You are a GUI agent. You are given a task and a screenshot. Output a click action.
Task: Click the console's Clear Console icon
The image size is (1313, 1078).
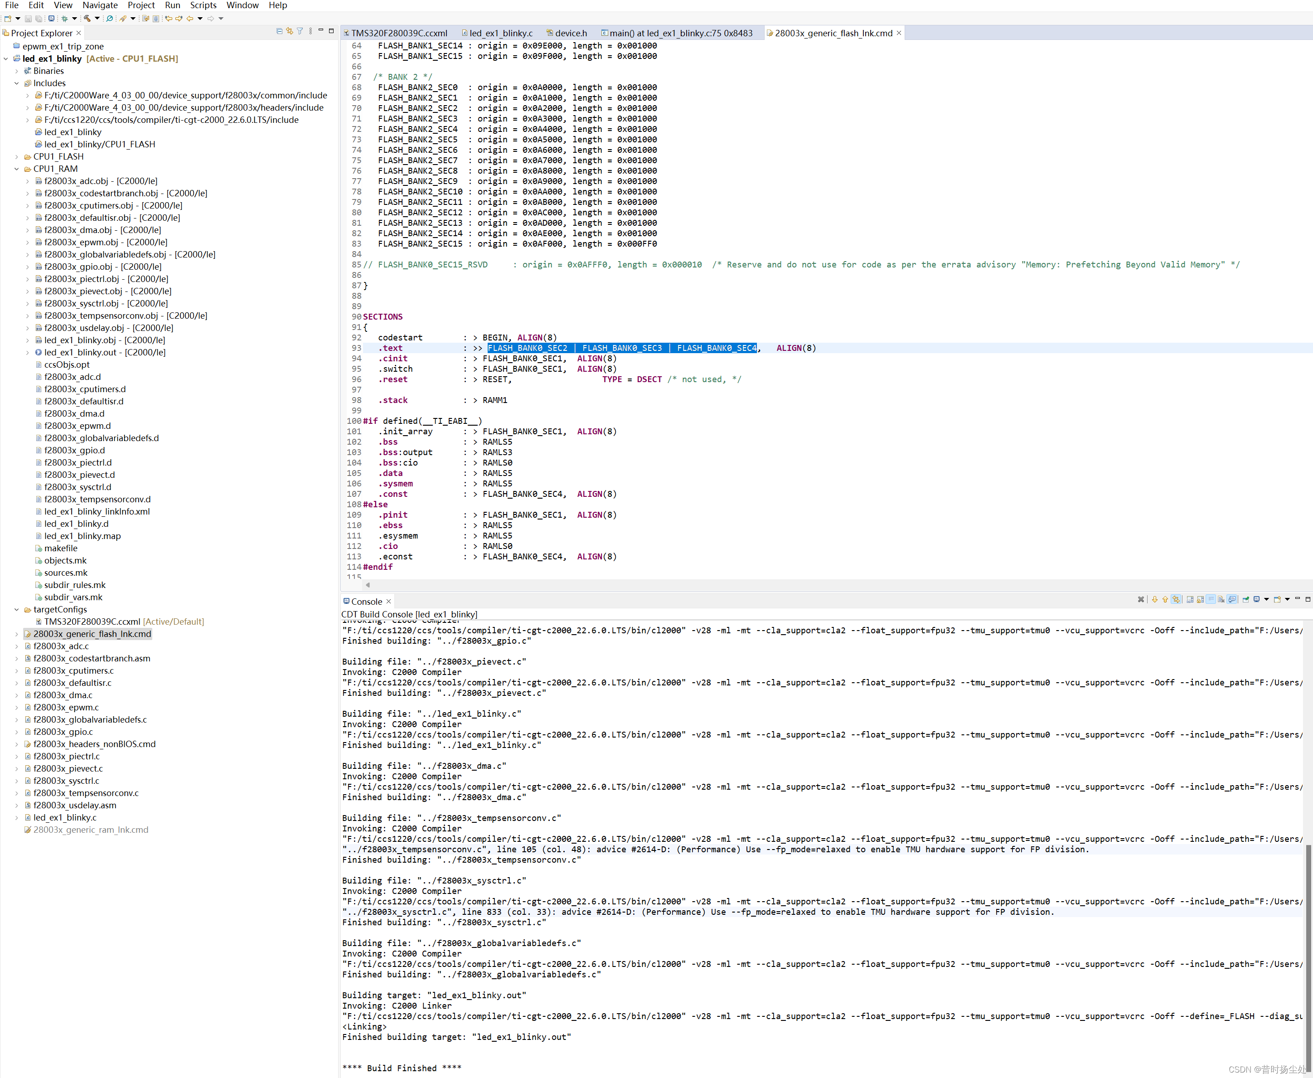coord(1221,599)
